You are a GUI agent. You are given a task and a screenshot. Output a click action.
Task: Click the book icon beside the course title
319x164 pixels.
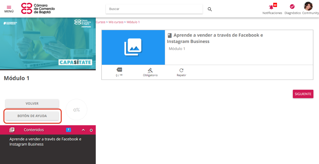pos(170,35)
